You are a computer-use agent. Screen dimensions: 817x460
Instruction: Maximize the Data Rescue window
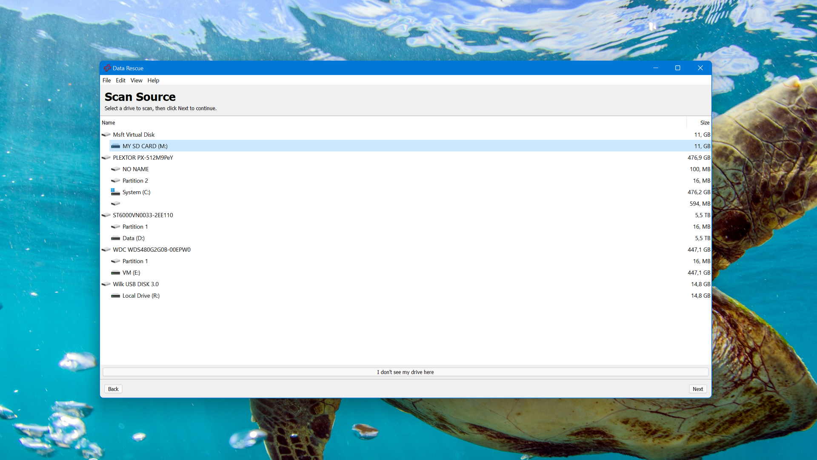(678, 68)
